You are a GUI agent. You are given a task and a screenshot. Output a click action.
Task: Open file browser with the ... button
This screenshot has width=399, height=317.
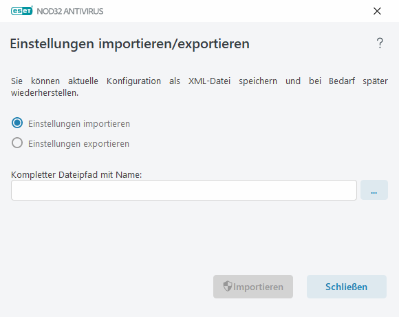point(374,190)
